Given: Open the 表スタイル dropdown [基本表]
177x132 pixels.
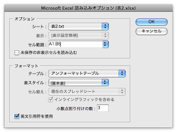Looking at the screenshot, I should click(78, 83).
